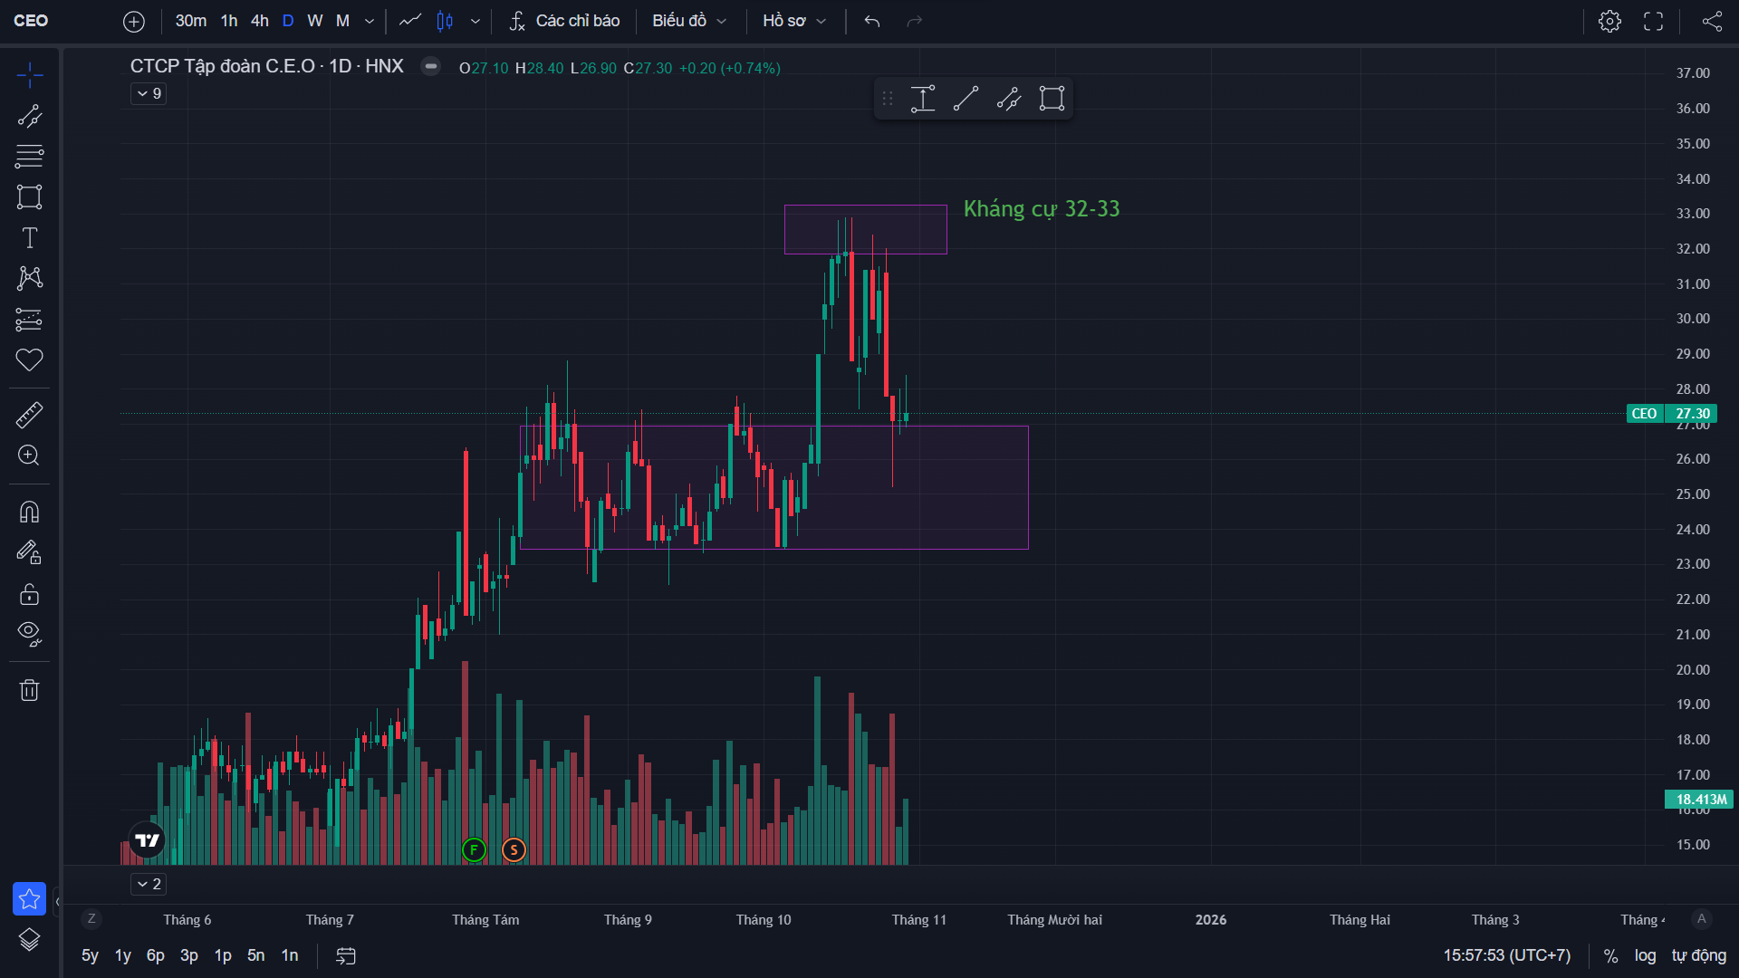Delete drawings with the trash icon
This screenshot has width=1739, height=978.
coord(29,690)
